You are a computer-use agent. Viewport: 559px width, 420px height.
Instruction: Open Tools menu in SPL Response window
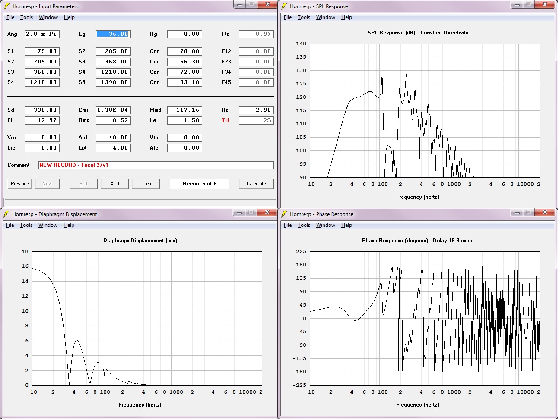coord(304,17)
